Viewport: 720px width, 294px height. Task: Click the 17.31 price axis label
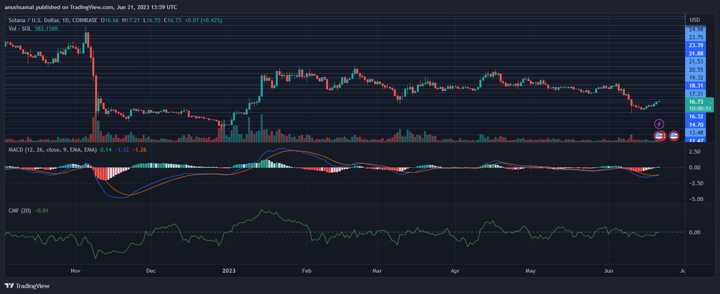point(696,94)
